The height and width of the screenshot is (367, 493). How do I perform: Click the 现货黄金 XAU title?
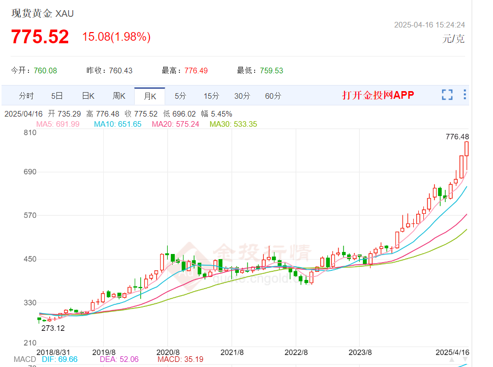[43, 14]
